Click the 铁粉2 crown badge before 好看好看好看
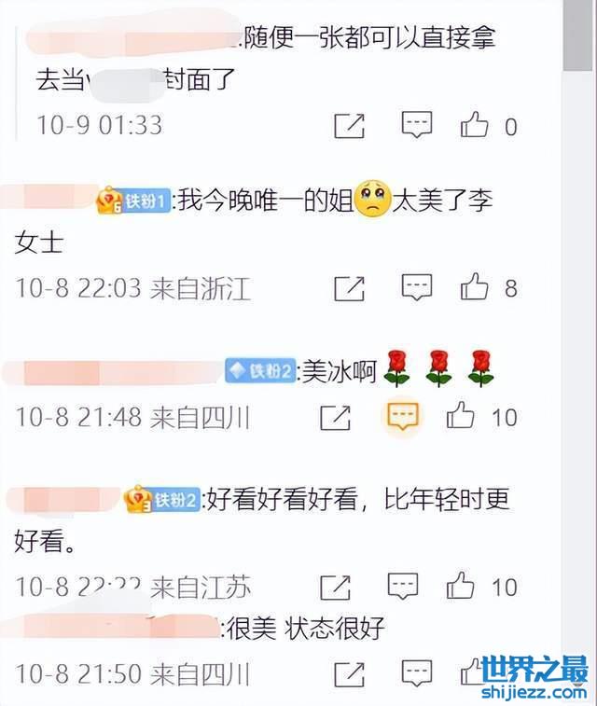The height and width of the screenshot is (706, 597). tap(162, 500)
